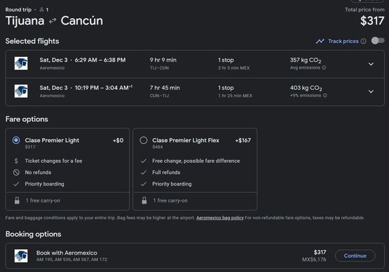
Task: Click the Avg emissions info icon
Action: [324, 68]
